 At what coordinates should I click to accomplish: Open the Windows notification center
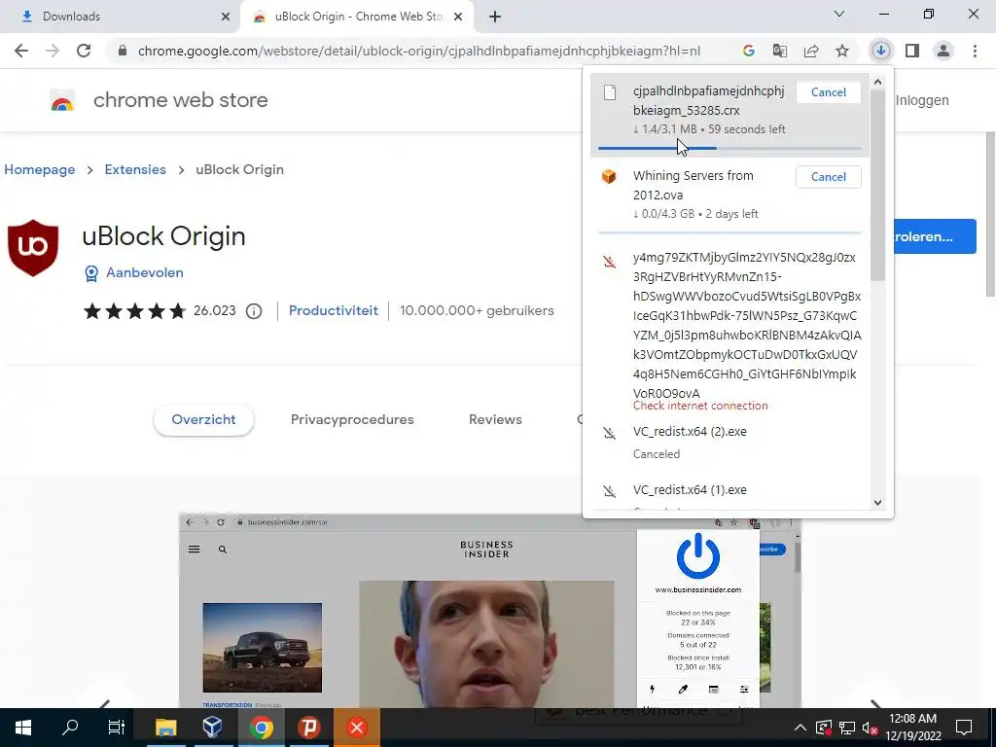[x=964, y=728]
